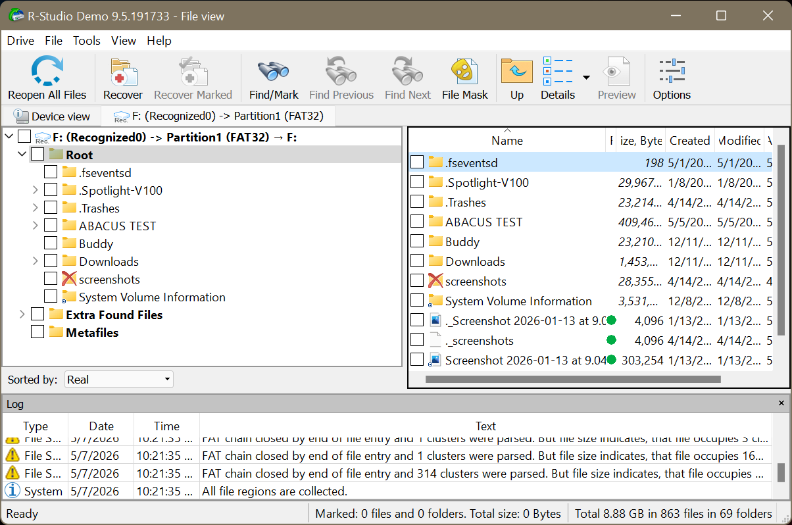The height and width of the screenshot is (525, 792).
Task: Click the Recover toolbar icon
Action: 123,71
